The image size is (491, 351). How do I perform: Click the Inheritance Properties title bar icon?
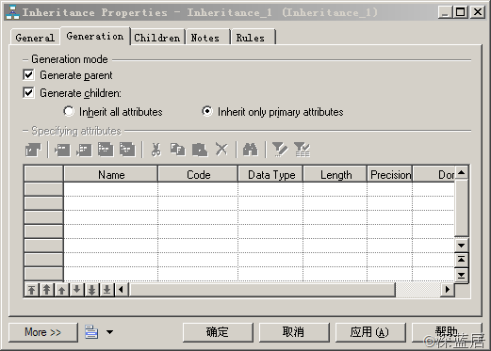[12, 12]
